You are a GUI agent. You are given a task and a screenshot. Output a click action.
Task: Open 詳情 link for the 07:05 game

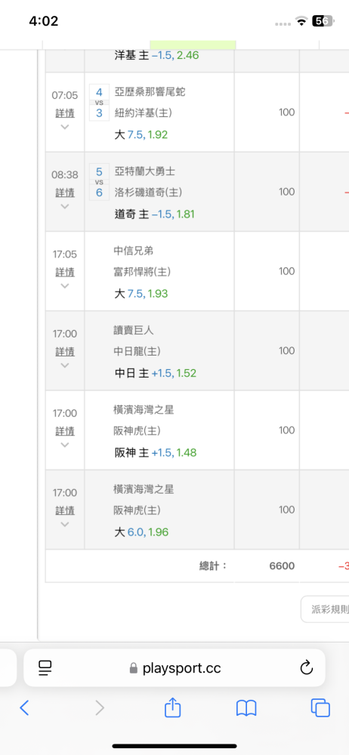pos(65,113)
